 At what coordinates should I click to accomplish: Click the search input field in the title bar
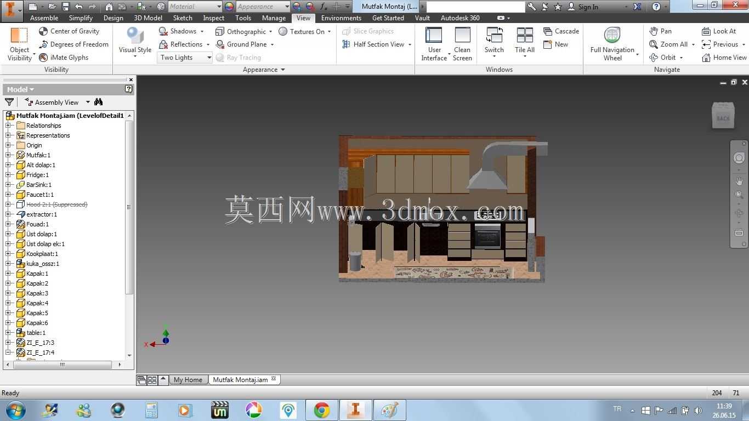[x=475, y=7]
